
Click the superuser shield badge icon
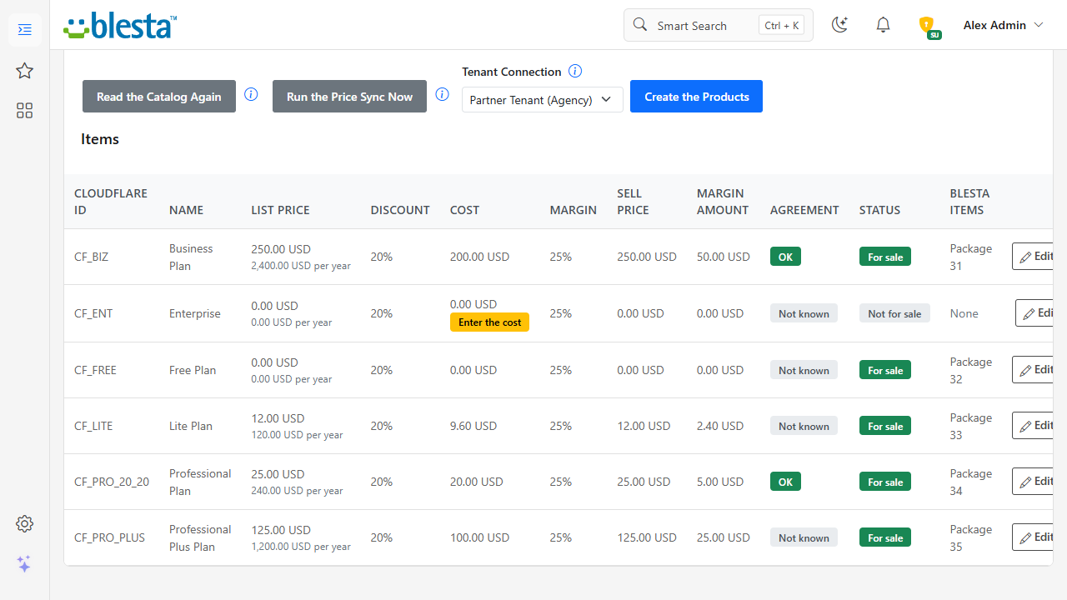point(928,26)
